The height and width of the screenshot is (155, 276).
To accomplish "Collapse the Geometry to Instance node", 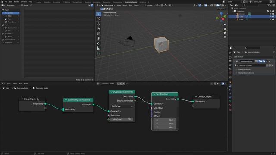I will (66, 100).
